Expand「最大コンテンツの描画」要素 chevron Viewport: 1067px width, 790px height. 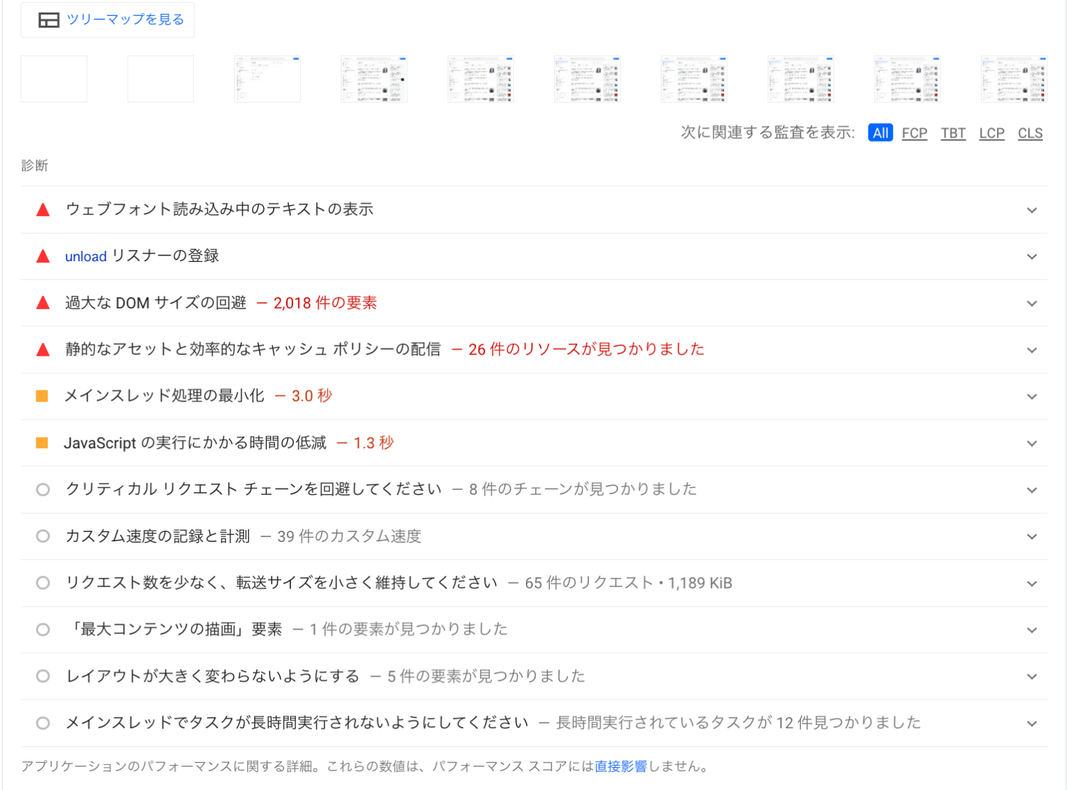tap(1032, 630)
